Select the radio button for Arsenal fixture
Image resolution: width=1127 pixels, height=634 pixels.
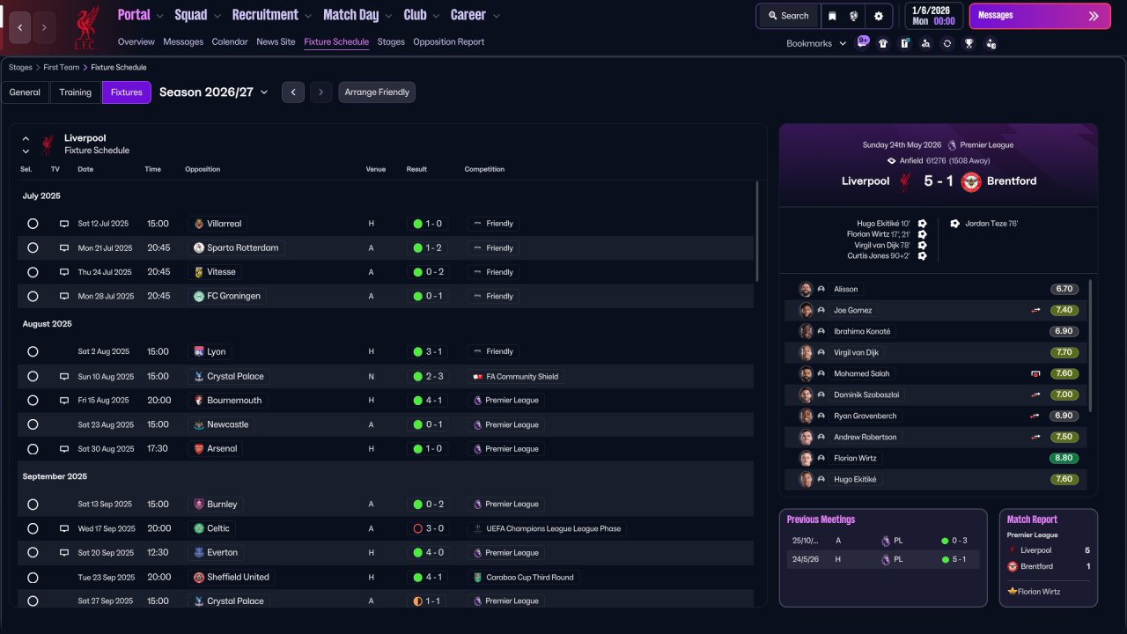pos(33,449)
